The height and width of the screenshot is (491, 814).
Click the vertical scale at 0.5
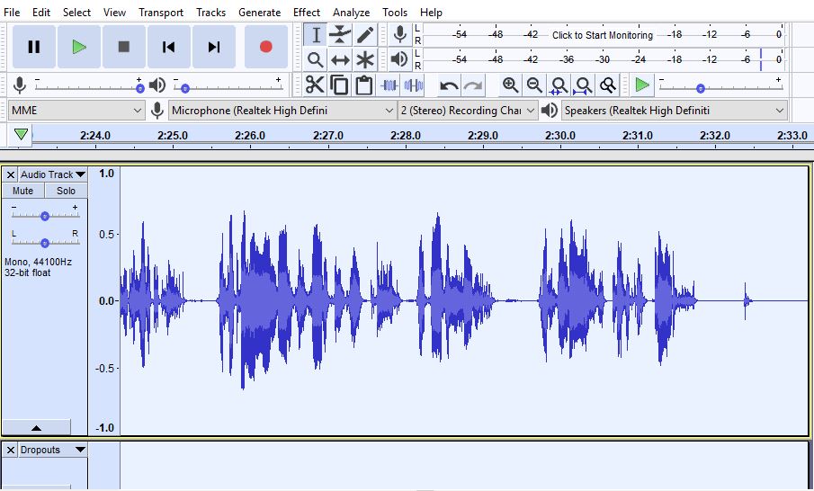pos(106,234)
